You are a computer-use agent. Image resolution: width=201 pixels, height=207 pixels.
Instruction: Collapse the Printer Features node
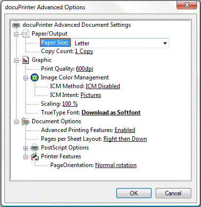(x=25, y=157)
